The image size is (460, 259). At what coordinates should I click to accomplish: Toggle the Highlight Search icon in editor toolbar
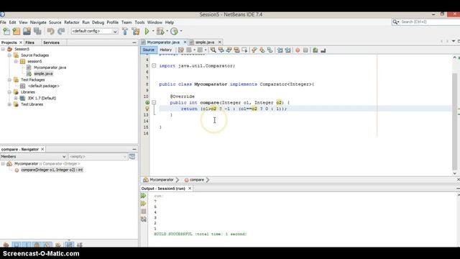[x=236, y=50]
